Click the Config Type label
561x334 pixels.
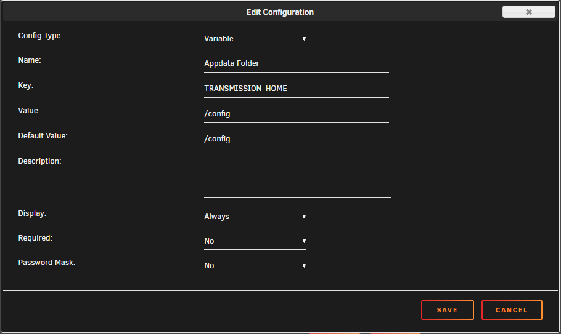41,36
